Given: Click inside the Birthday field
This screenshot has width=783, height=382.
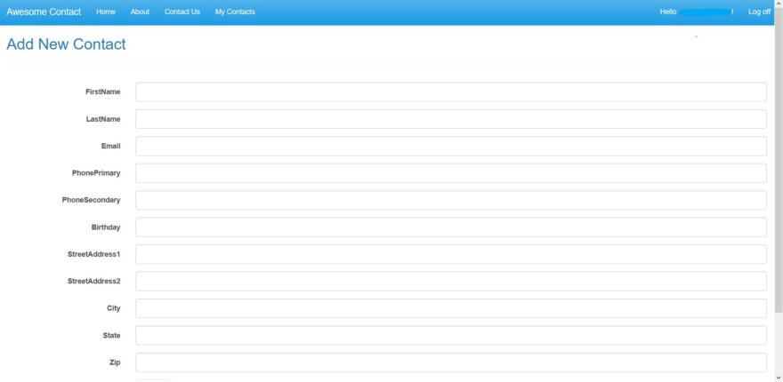Looking at the screenshot, I should click(x=450, y=227).
